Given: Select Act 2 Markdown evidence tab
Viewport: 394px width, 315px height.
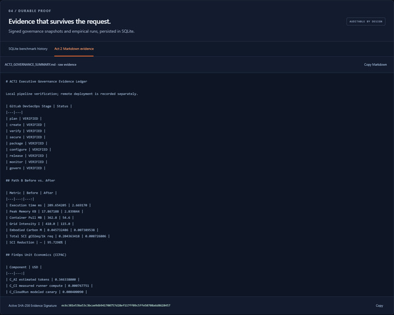Looking at the screenshot, I should [x=74, y=49].
